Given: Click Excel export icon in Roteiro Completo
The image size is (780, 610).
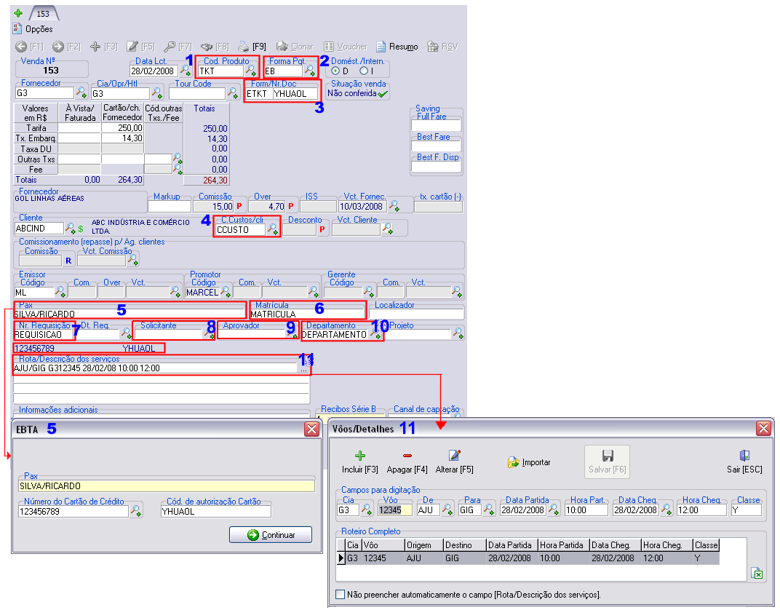Looking at the screenshot, I should (756, 573).
